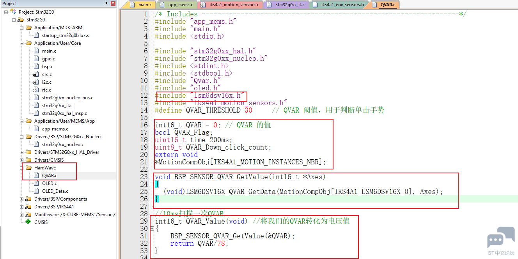This screenshot has width=518, height=259.
Task: Expand the Drivers/BSP/IKS4A1 group
Action: pos(22,207)
